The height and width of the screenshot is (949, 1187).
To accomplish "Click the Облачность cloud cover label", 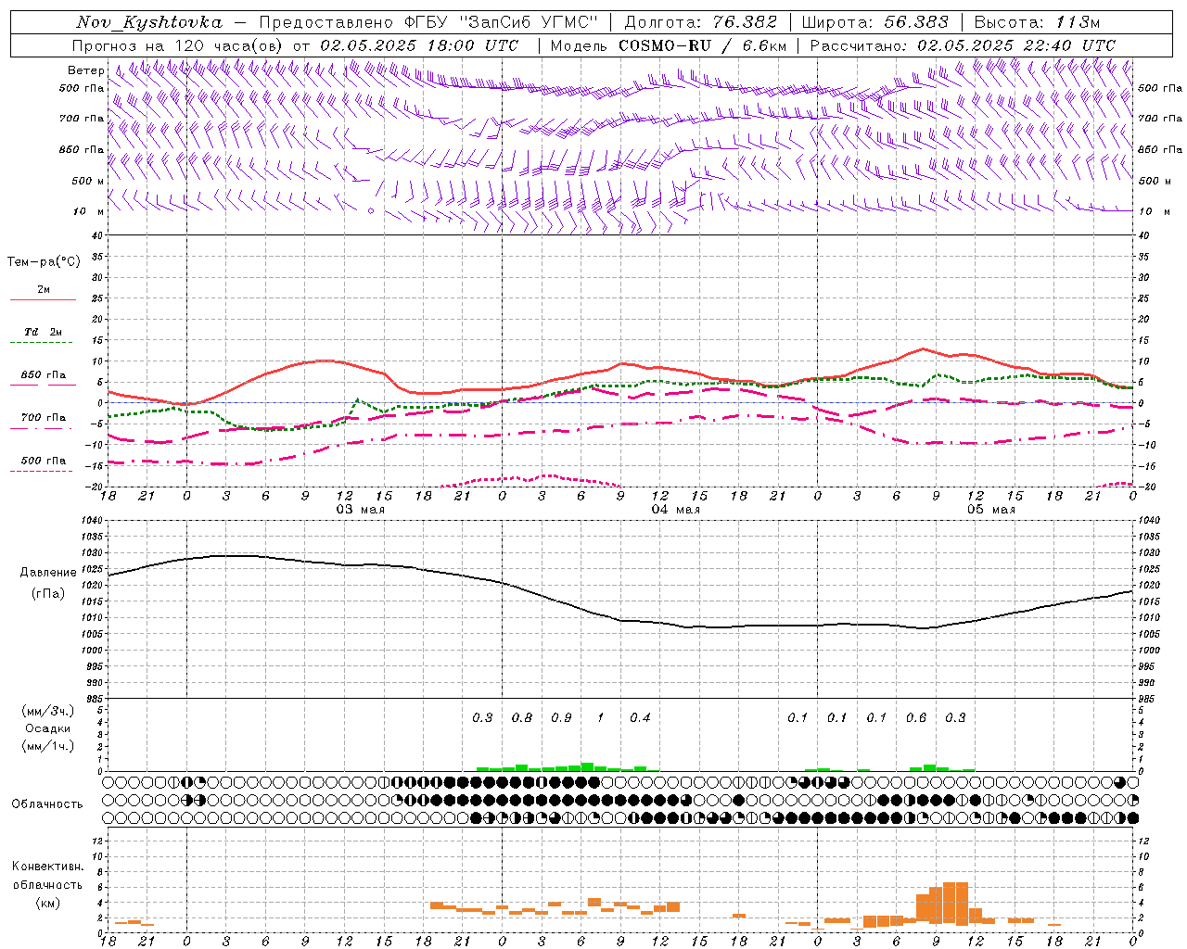I will pyautogui.click(x=47, y=804).
